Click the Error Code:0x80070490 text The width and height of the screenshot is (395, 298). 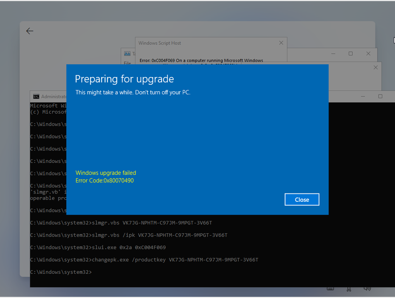coord(105,181)
